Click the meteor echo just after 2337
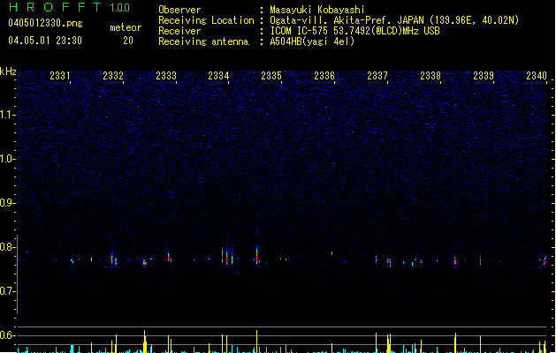 pos(389,263)
